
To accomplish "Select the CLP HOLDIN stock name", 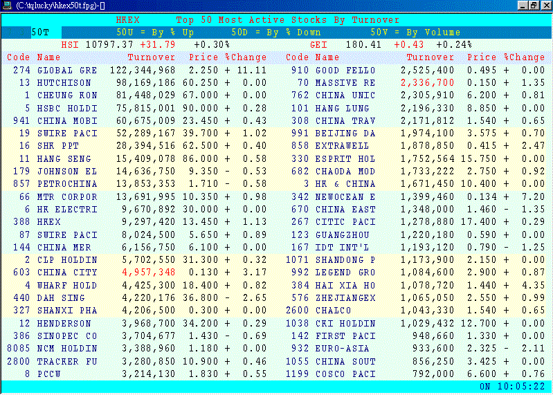I will click(67, 260).
